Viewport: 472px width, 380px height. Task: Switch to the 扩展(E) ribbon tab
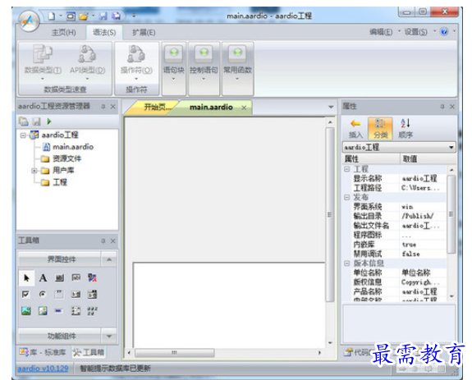point(144,33)
